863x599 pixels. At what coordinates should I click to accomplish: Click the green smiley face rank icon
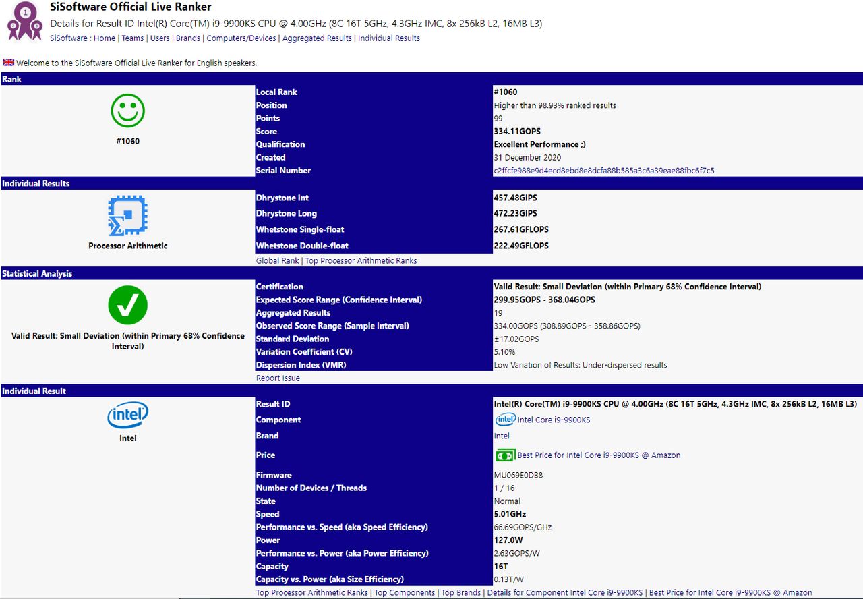coord(128,111)
